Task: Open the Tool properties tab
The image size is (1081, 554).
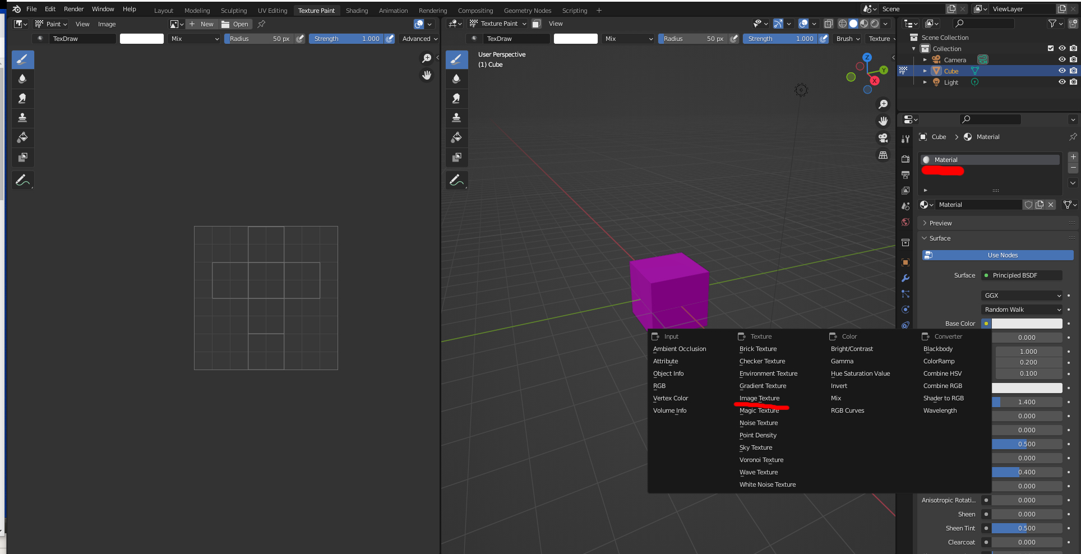Action: (906, 139)
